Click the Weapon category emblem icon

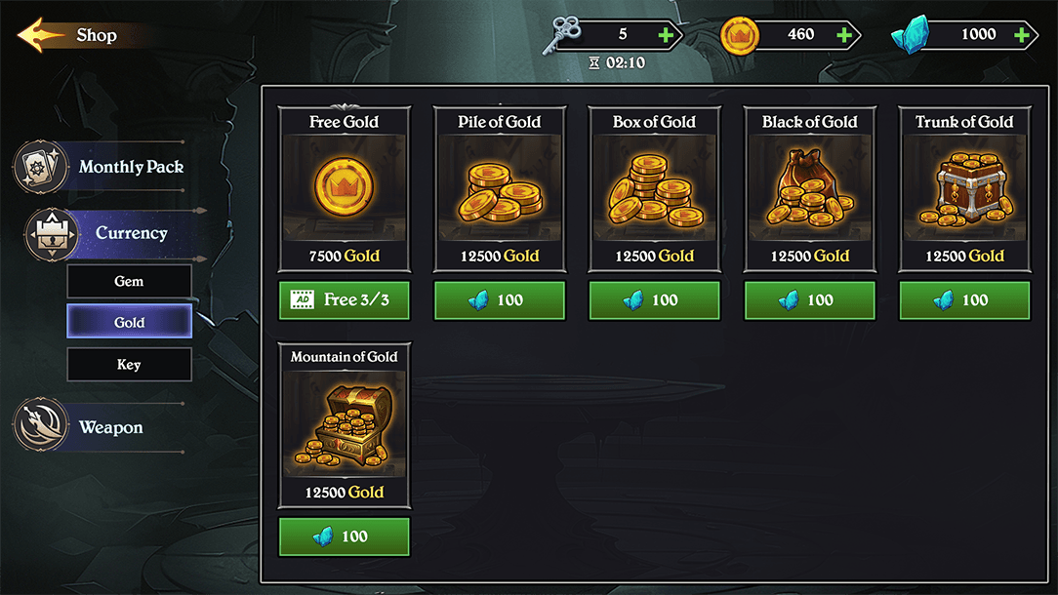tap(40, 427)
